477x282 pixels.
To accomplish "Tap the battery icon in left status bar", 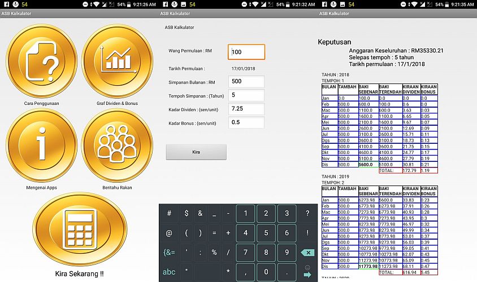I will (129, 5).
